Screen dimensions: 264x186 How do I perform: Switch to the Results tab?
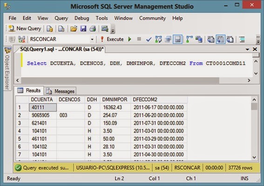tap(29, 90)
